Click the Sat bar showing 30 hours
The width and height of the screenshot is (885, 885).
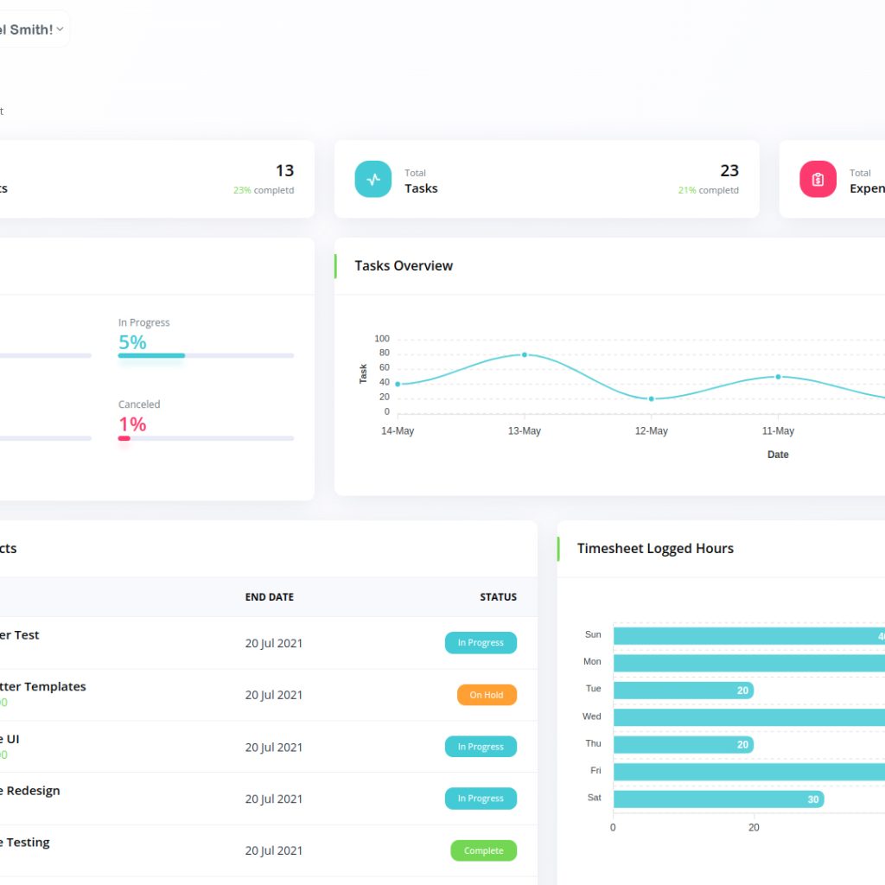click(717, 799)
